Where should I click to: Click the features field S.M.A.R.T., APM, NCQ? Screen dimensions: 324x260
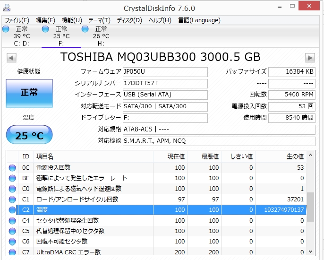219,141
